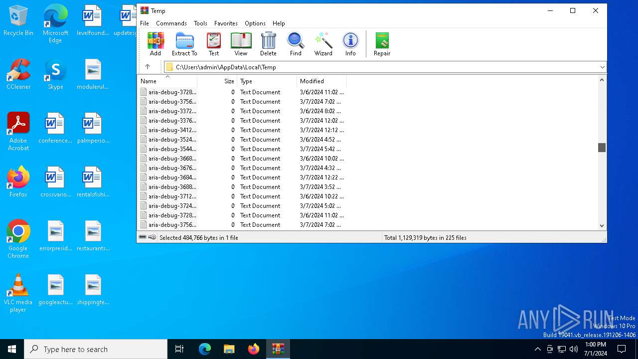Viewport: 638px width, 359px height.
Task: Select the restaurants image file on desktop
Action: click(x=93, y=236)
